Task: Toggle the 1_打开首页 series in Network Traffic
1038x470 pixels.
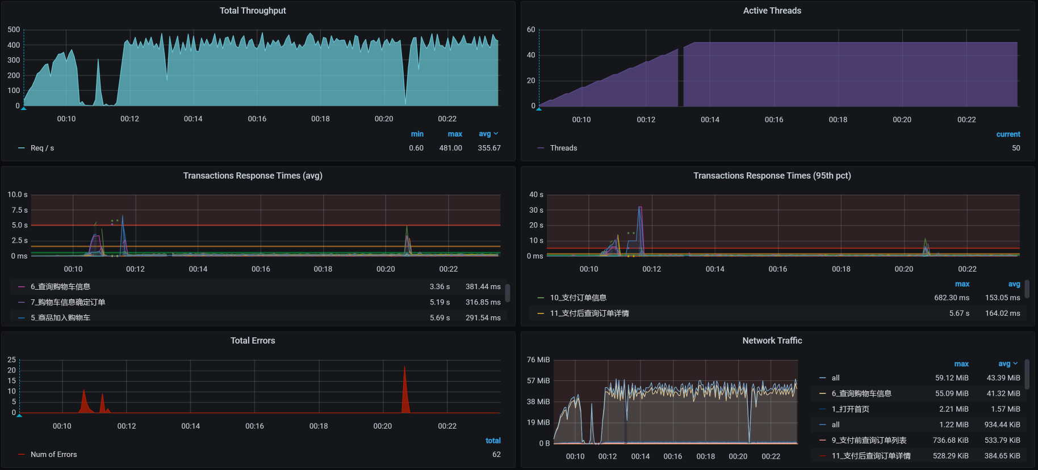Action: click(850, 409)
